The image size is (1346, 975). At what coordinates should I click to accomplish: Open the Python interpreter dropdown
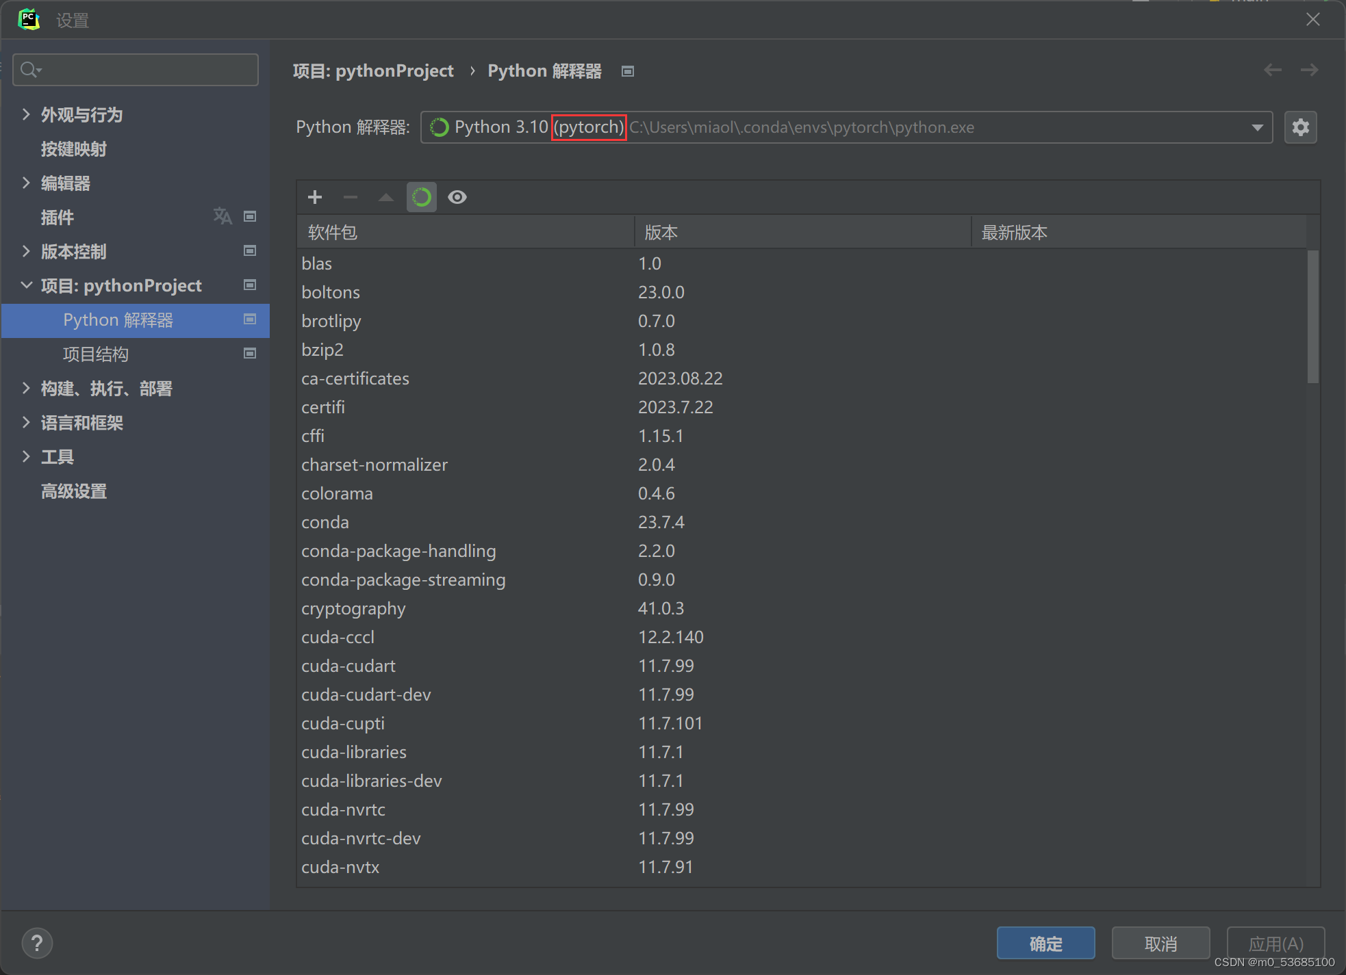click(x=1257, y=127)
